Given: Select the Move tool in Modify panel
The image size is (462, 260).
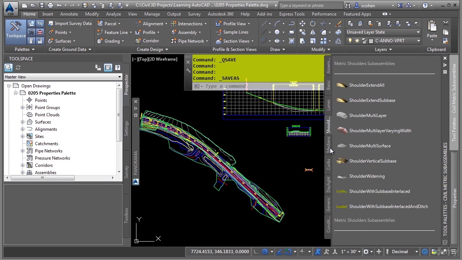Looking at the screenshot, I should click(302, 24).
